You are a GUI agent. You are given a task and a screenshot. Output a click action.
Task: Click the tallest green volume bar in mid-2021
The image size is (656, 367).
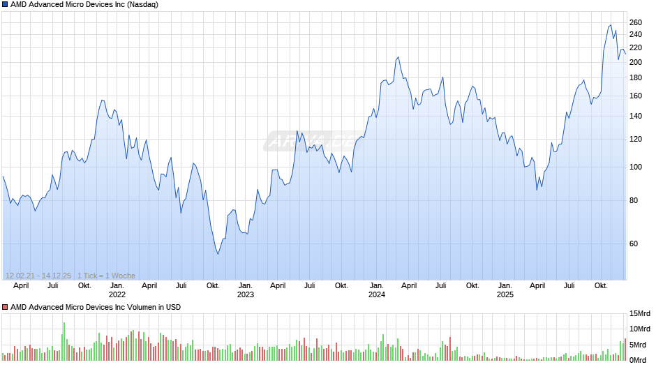(64, 341)
